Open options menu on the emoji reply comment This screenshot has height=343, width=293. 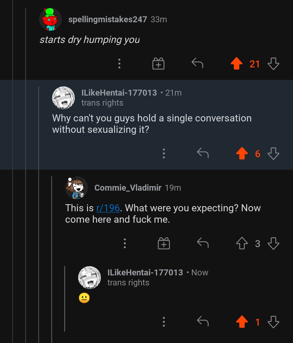(x=164, y=322)
